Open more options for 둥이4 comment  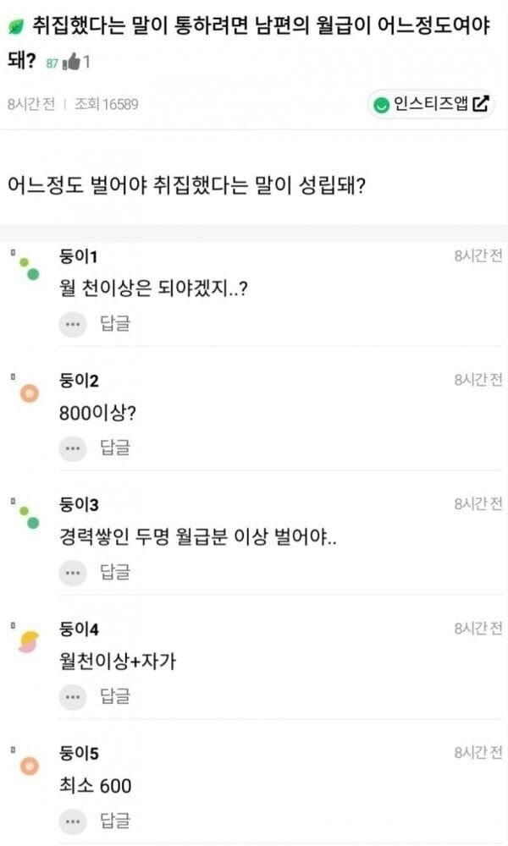pyautogui.click(x=73, y=696)
